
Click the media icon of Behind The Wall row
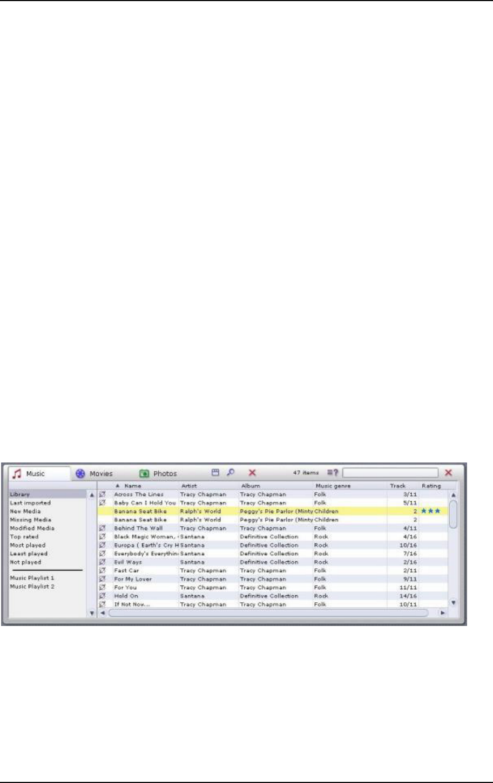click(103, 528)
